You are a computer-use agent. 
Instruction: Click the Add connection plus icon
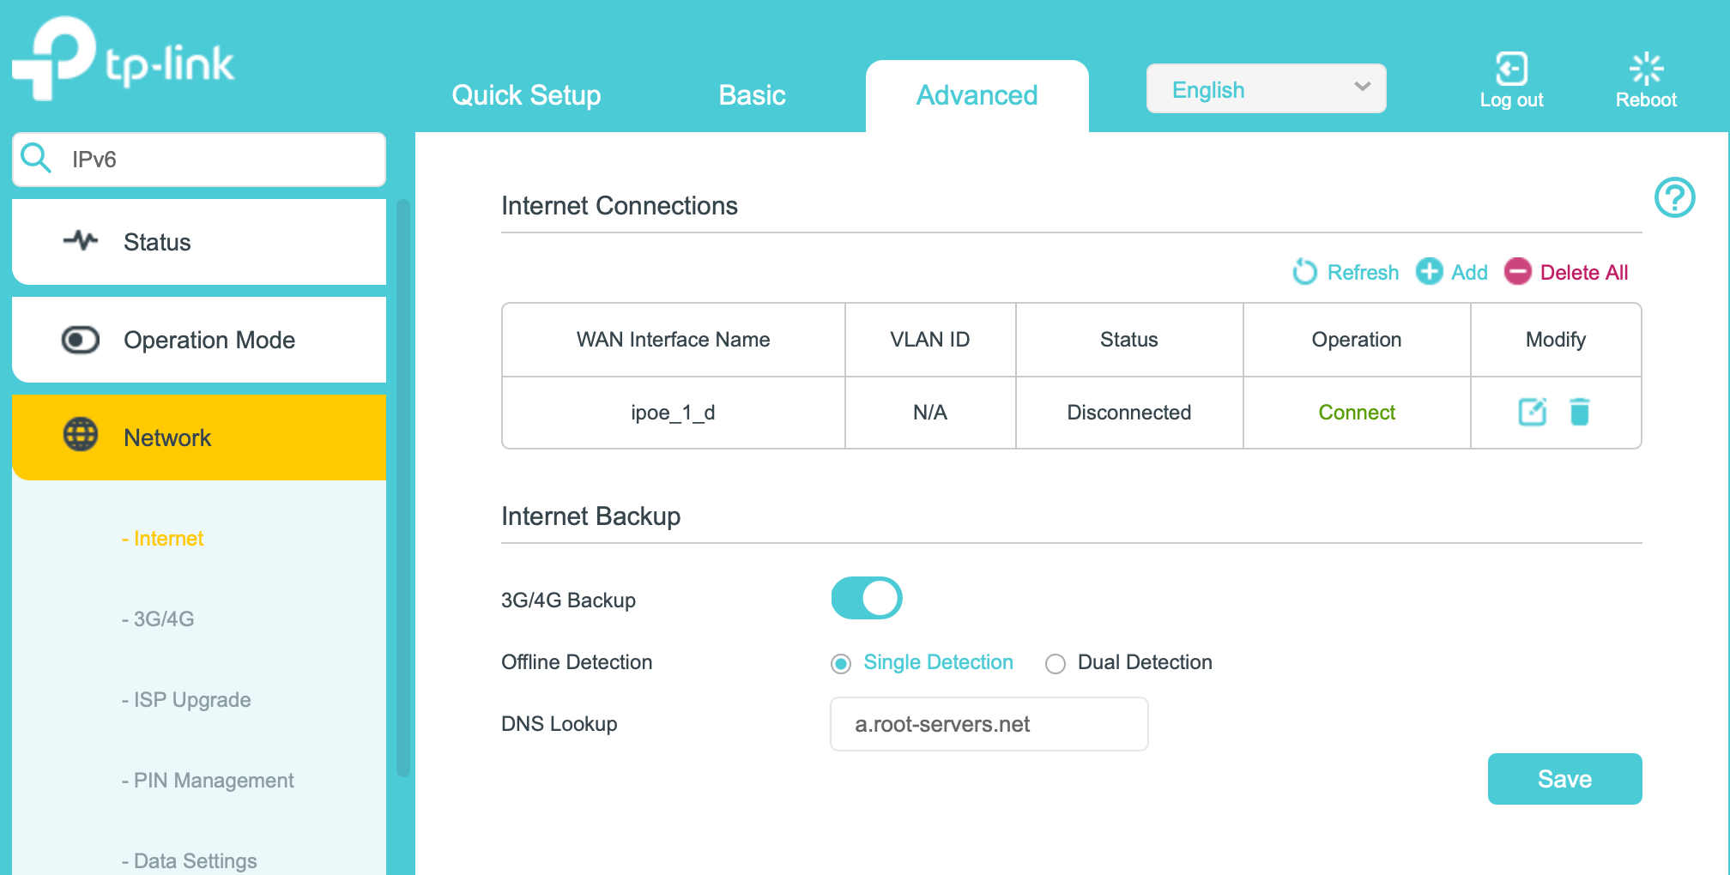click(x=1429, y=272)
